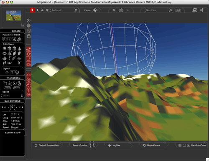Toggle the DROP transform option
209x161 pixels.
click(x=16, y=88)
